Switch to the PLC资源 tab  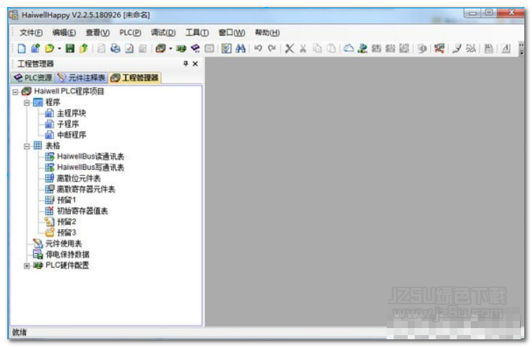click(32, 78)
